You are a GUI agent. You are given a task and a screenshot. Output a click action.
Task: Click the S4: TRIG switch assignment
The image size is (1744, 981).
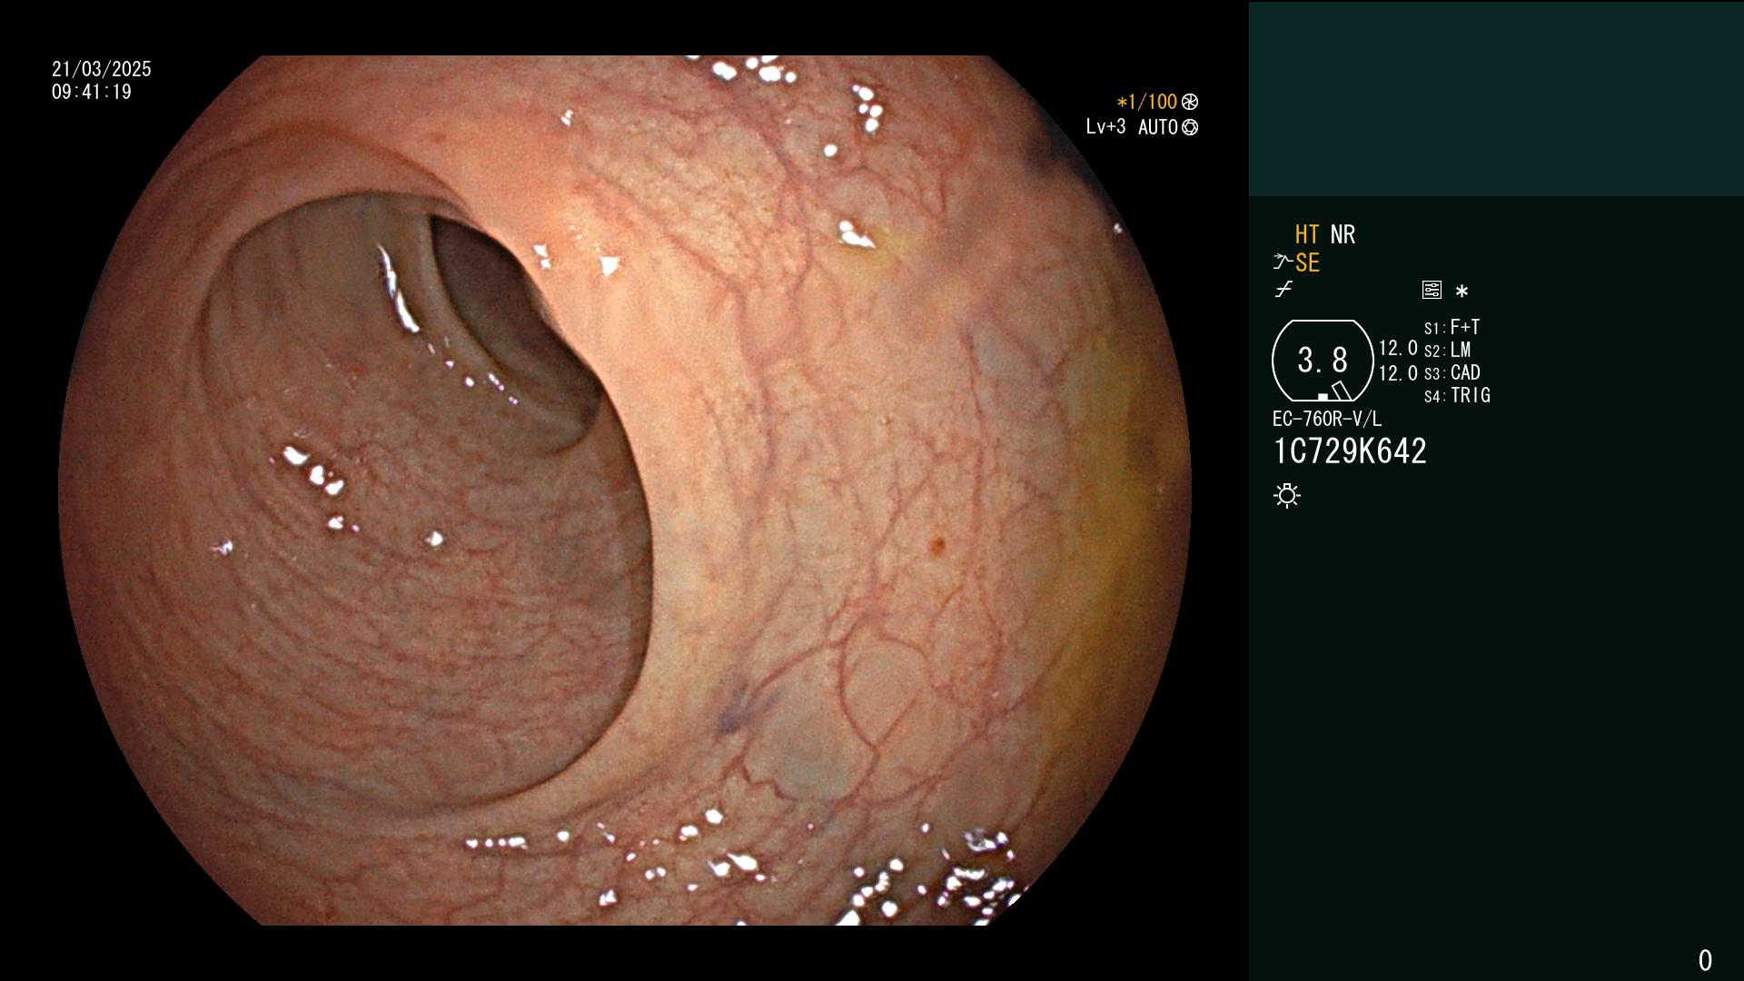coord(1458,395)
